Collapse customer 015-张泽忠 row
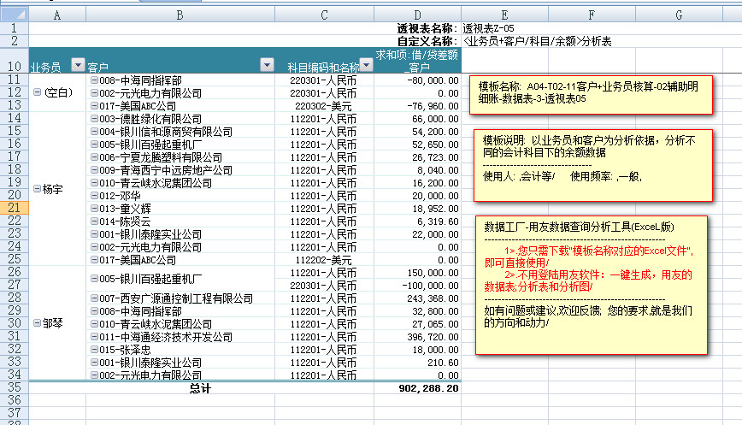Viewport: 742px width, 425px height. (x=94, y=351)
